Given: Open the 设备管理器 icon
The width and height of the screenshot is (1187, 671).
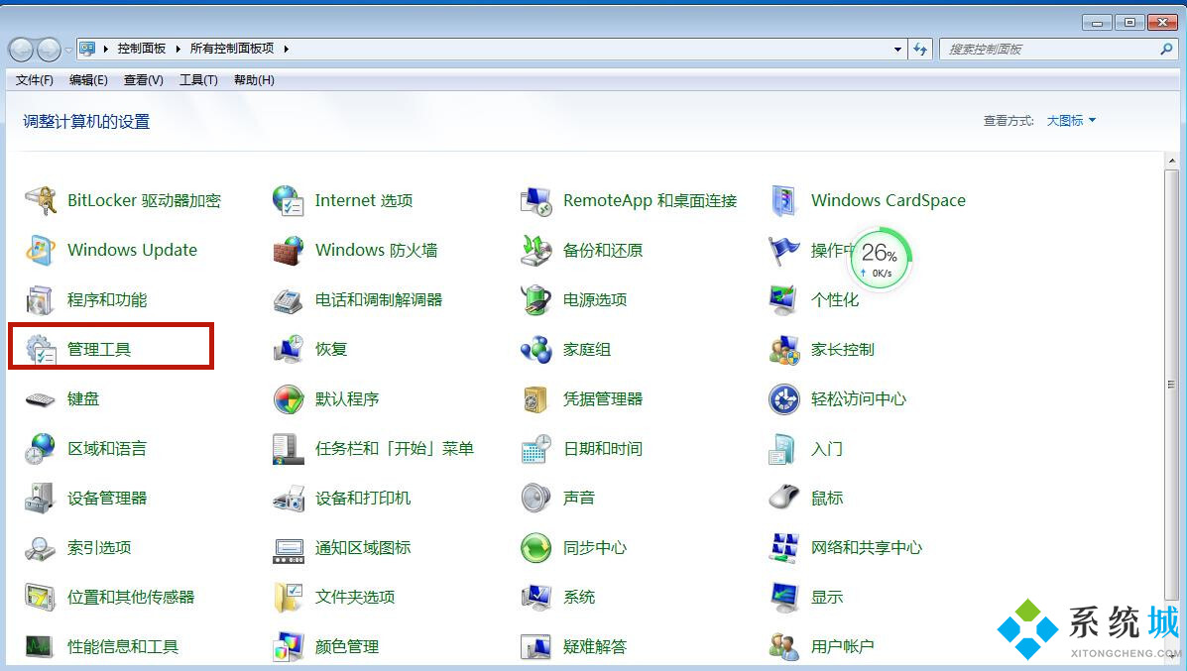Looking at the screenshot, I should pos(40,499).
